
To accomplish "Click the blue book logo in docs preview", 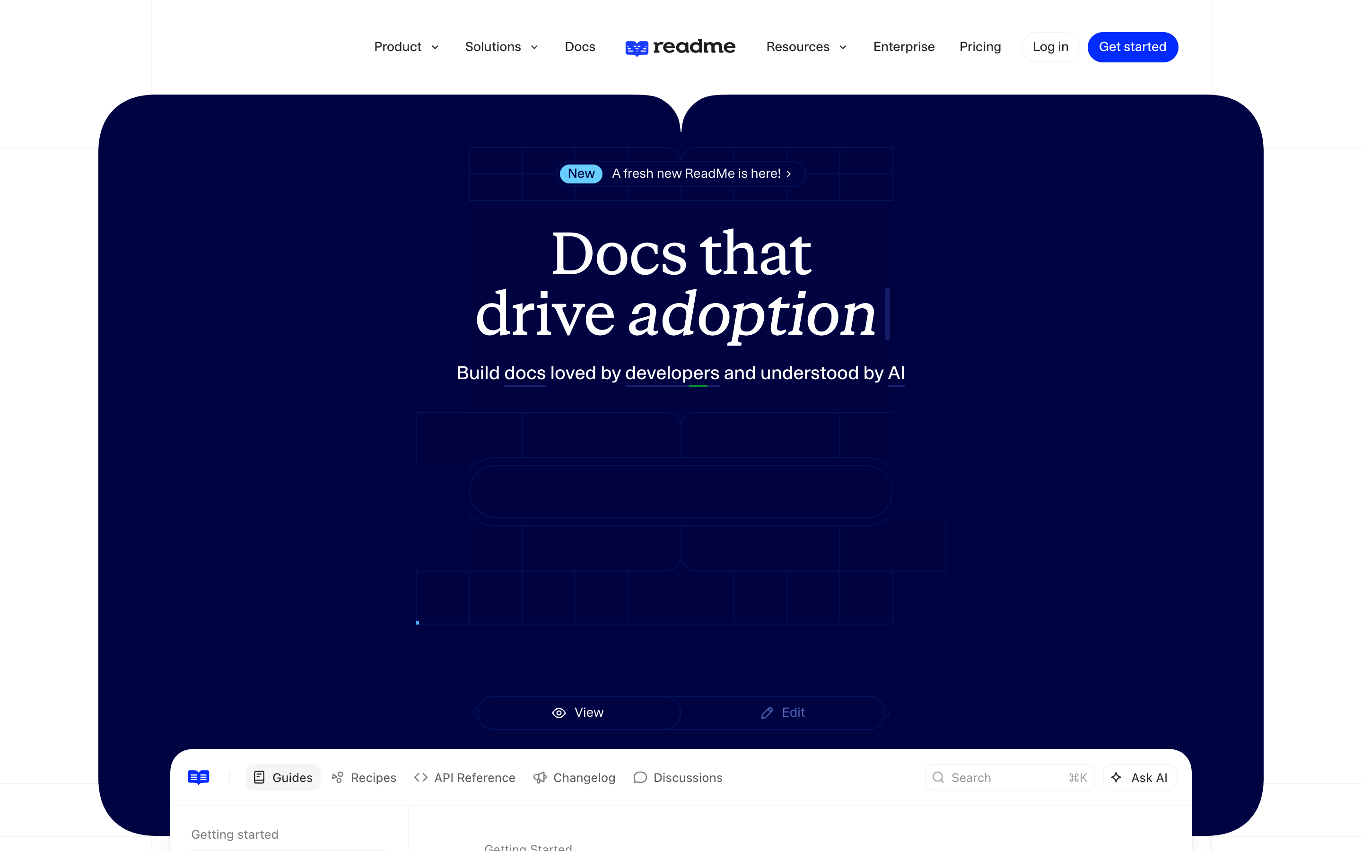I will pos(199,777).
